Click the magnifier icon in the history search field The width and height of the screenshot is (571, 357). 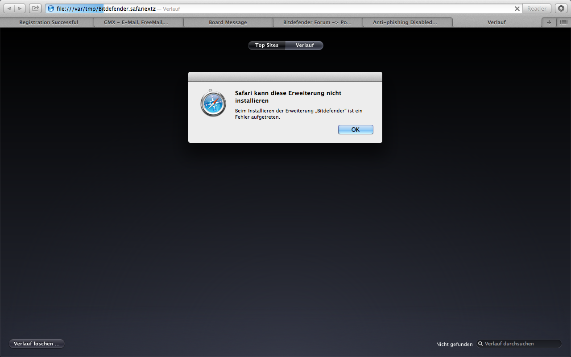[x=480, y=344]
